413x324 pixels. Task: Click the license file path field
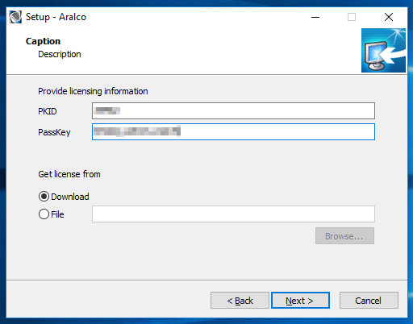233,214
